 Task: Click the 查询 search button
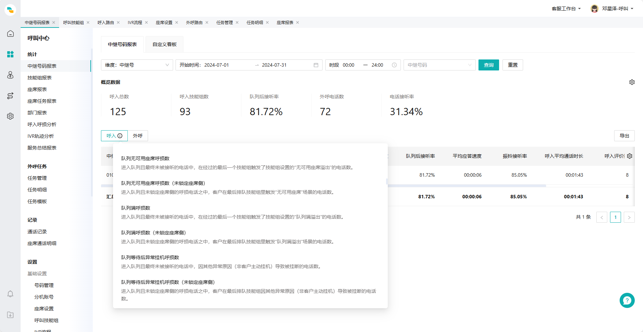tap(489, 65)
